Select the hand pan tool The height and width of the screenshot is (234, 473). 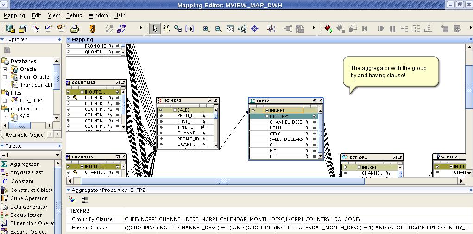pos(166,29)
